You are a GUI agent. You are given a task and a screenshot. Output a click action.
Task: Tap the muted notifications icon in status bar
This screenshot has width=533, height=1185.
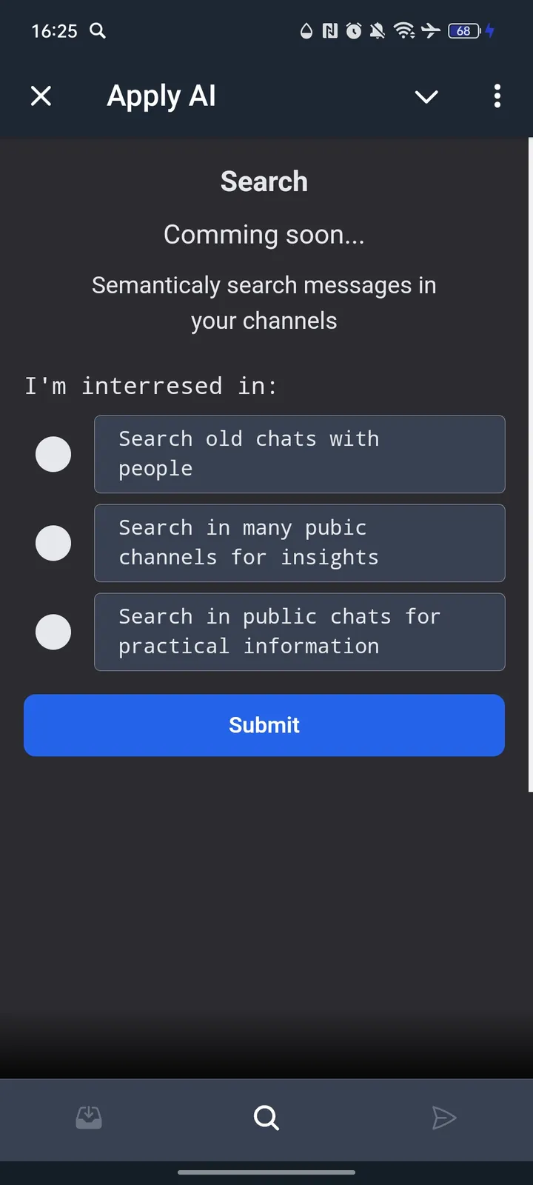378,31
